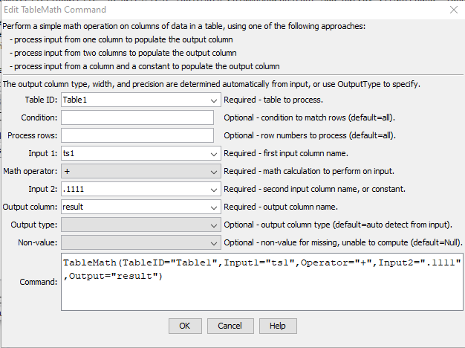Click the 'Edit TableMath Command' title text
Image resolution: width=465 pixels, height=348 pixels.
[x=55, y=10]
